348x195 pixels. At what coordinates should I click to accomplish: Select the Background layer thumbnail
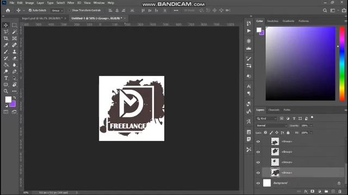click(x=267, y=183)
